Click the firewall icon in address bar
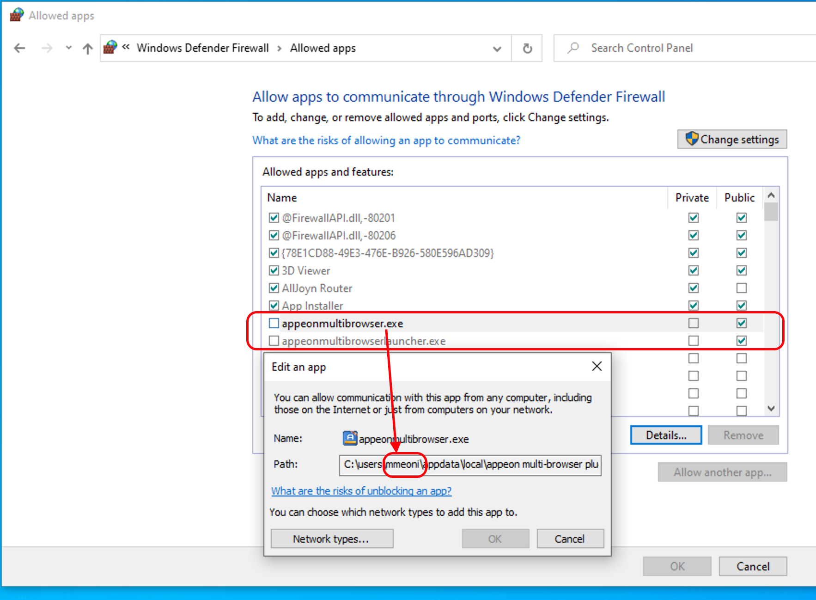The height and width of the screenshot is (600, 816). [110, 48]
